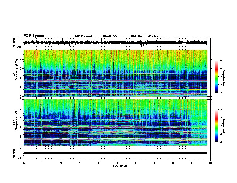Click the time axis tick label 3

[x=80, y=163]
